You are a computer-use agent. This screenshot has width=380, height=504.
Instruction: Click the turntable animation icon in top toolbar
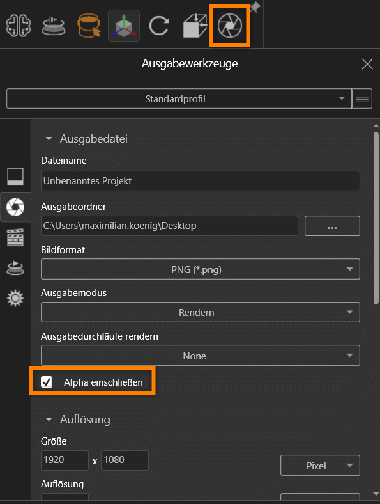click(54, 26)
